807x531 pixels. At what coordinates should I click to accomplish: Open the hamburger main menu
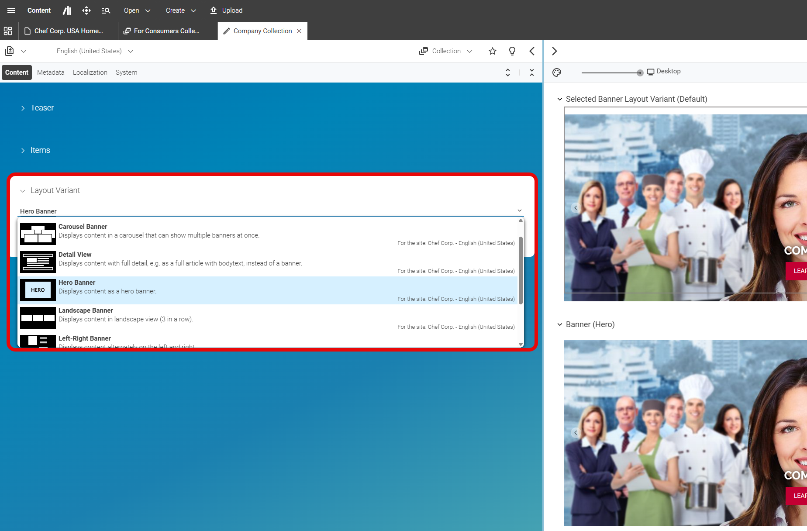[11, 10]
